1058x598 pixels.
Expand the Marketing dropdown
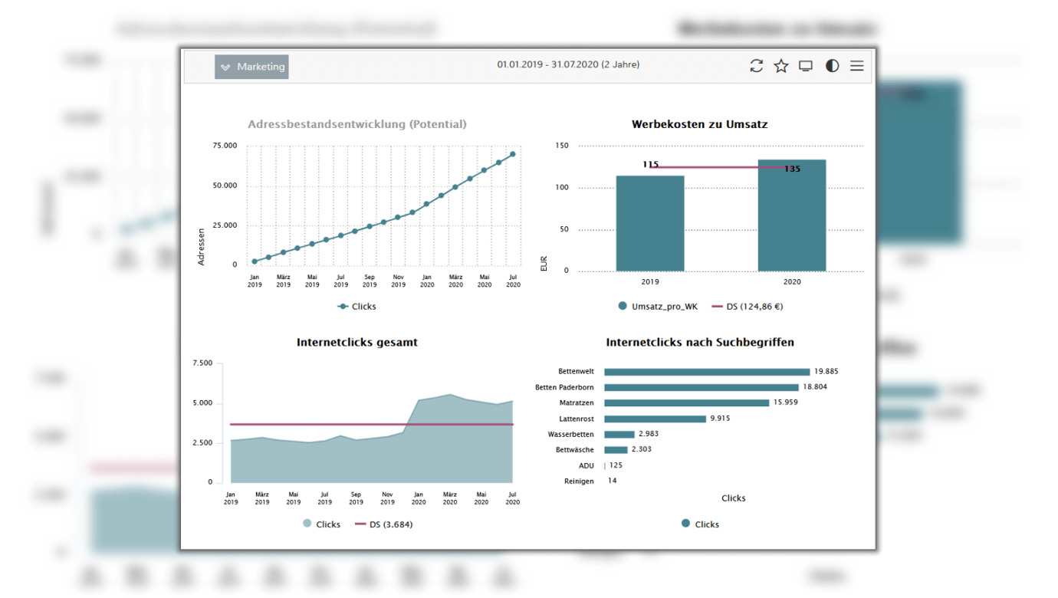[251, 67]
